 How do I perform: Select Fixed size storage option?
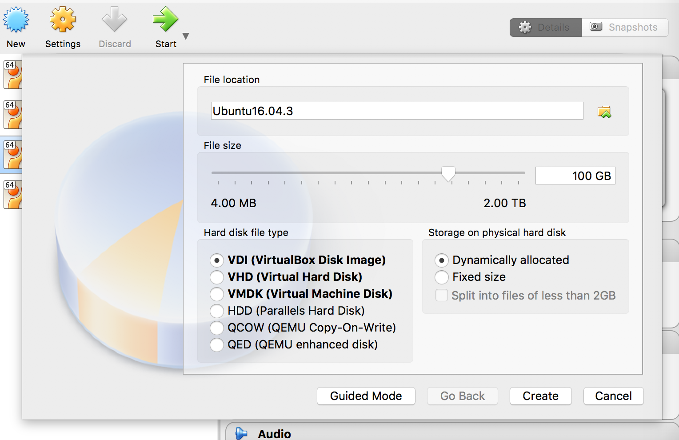coord(442,277)
